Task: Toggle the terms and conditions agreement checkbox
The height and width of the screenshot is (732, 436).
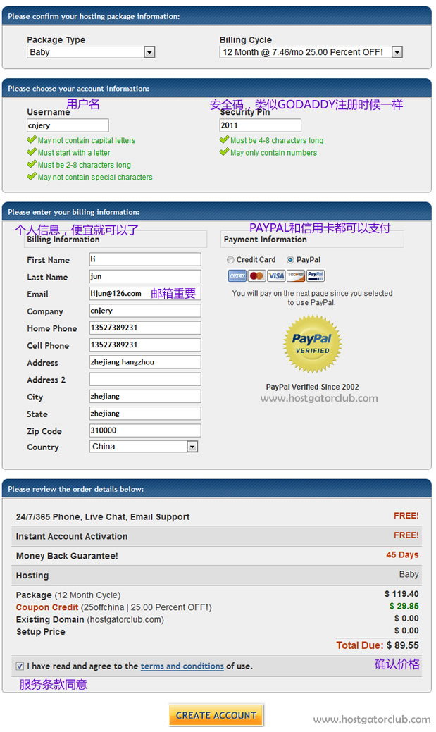Action: (20, 666)
